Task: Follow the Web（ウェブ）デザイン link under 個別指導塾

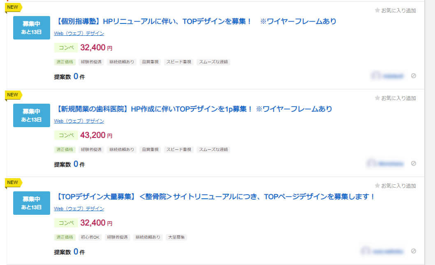Action: coord(79,33)
